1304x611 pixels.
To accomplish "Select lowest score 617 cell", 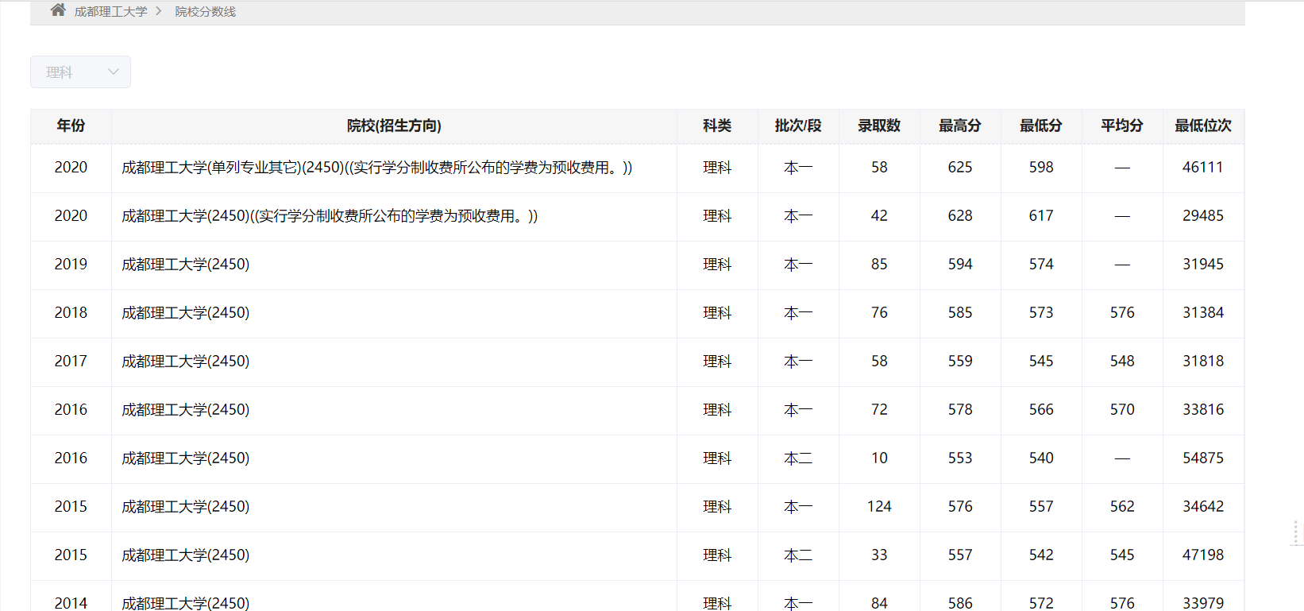I will pos(1041,216).
